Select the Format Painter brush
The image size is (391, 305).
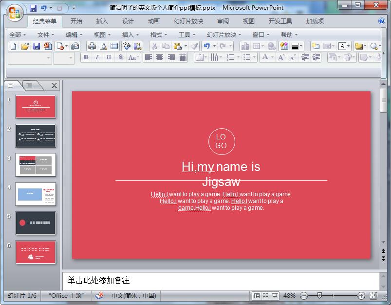194,46
